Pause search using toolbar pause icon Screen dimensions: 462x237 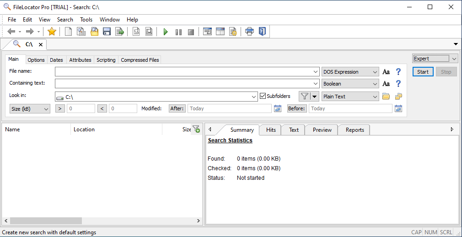[178, 32]
